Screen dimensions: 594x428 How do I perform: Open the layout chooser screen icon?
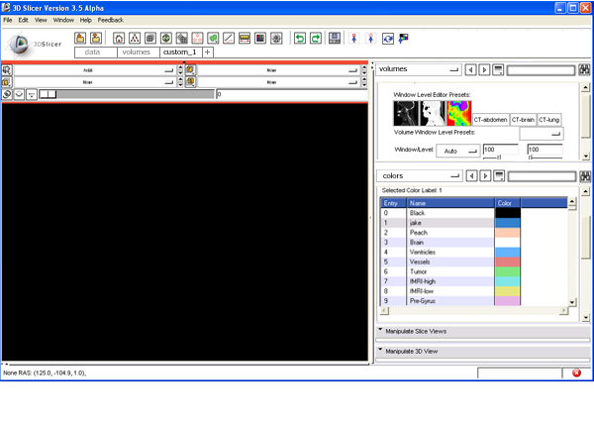tap(335, 38)
